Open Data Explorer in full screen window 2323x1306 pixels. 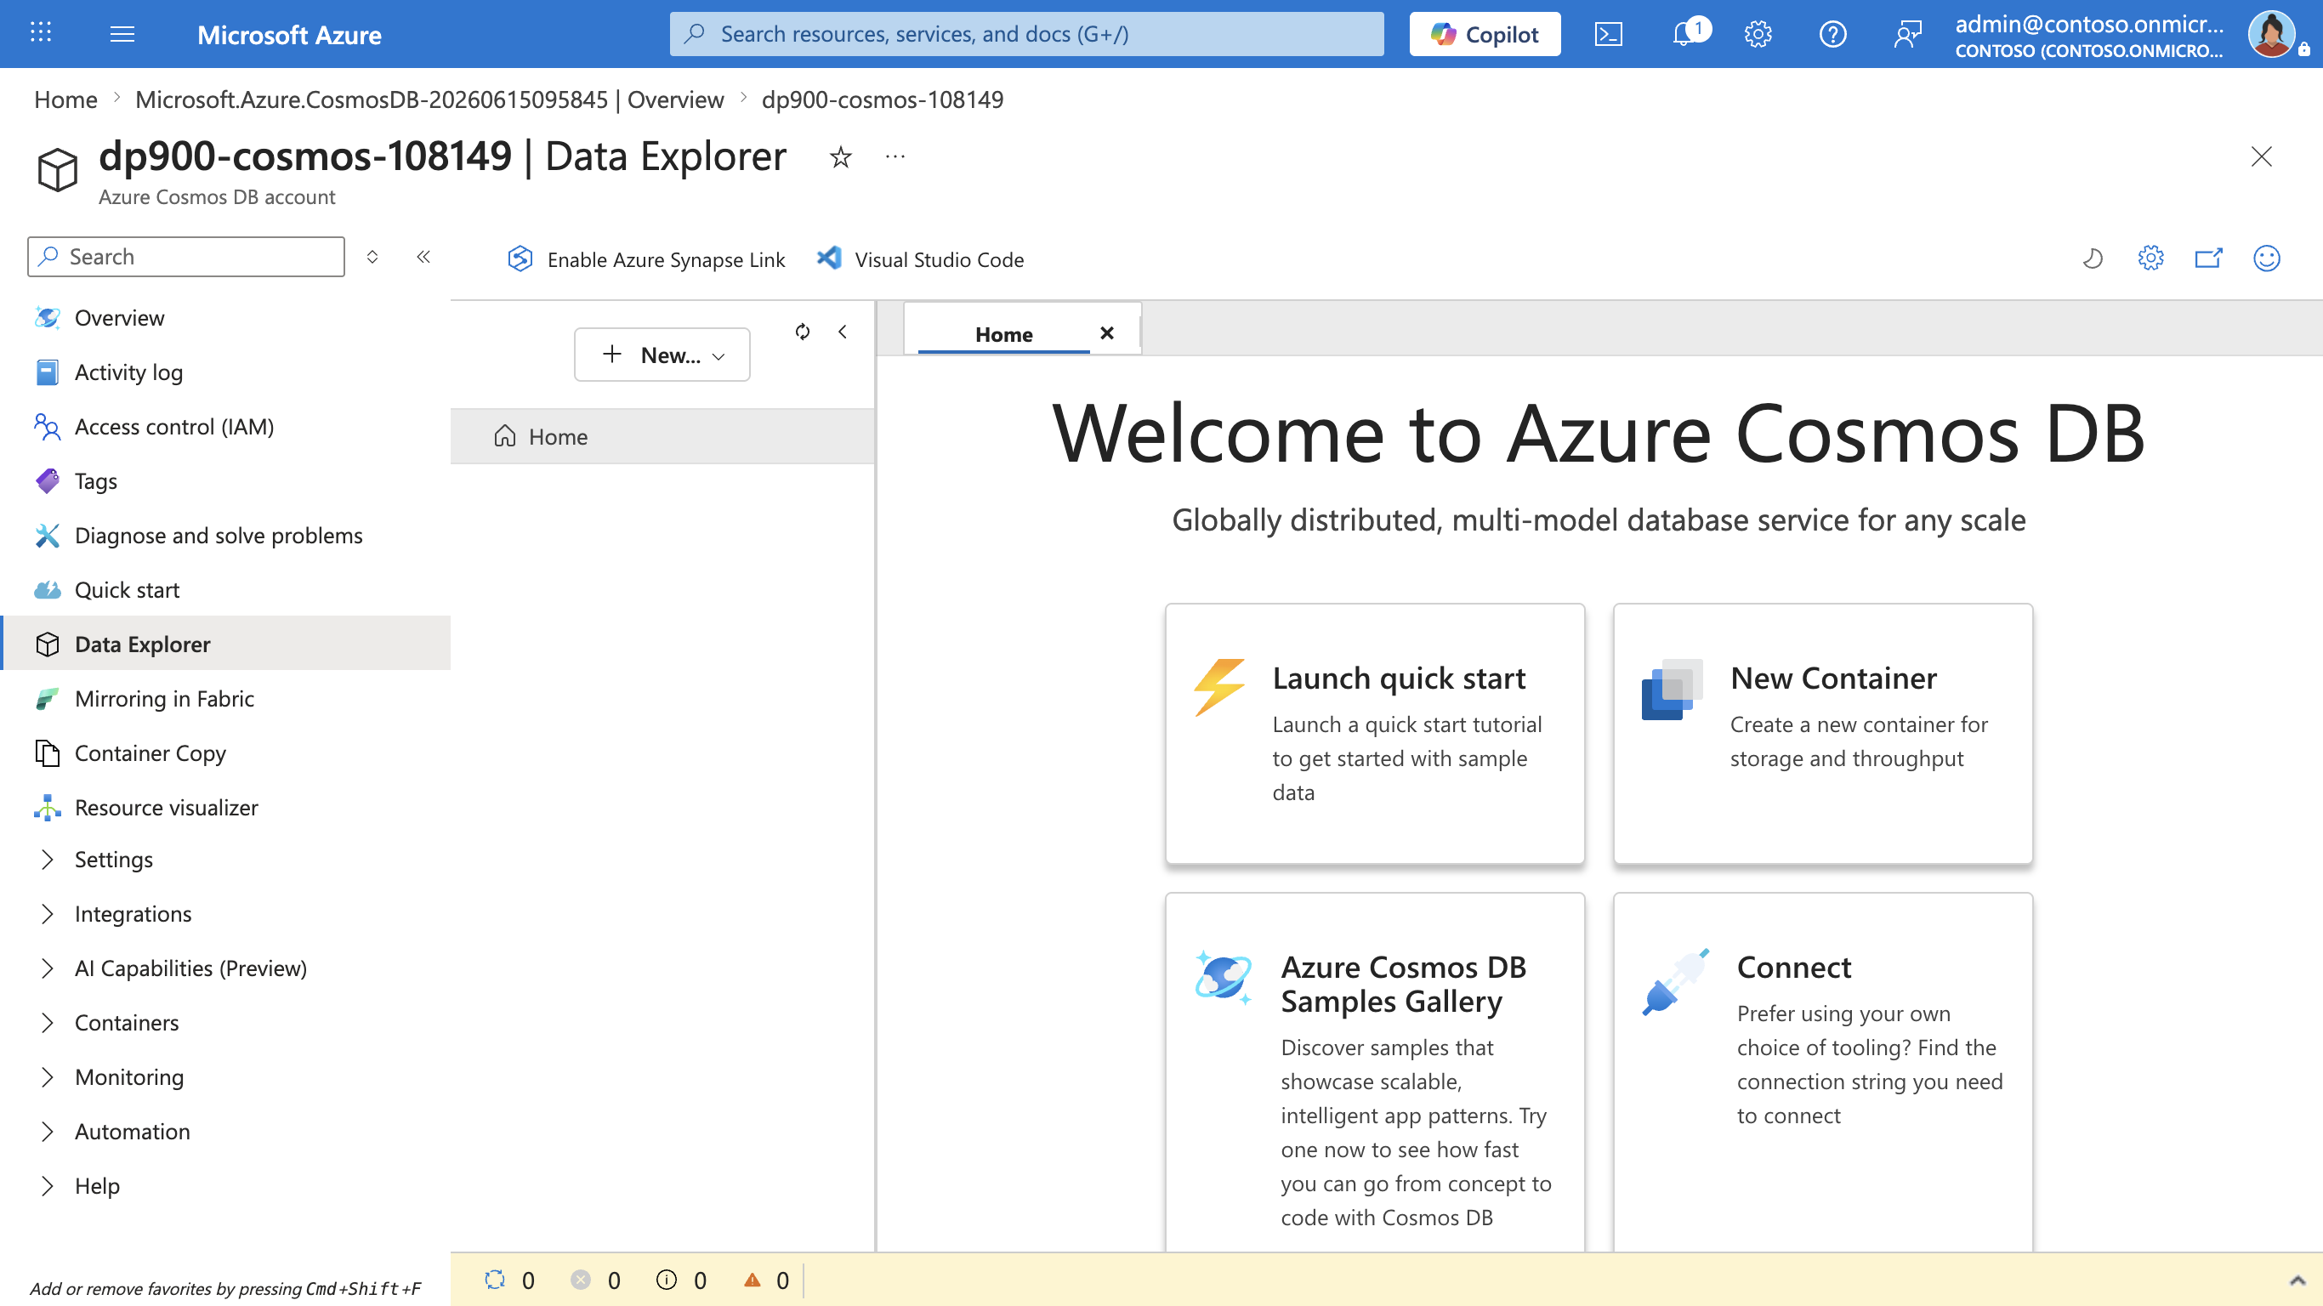[x=2208, y=258]
